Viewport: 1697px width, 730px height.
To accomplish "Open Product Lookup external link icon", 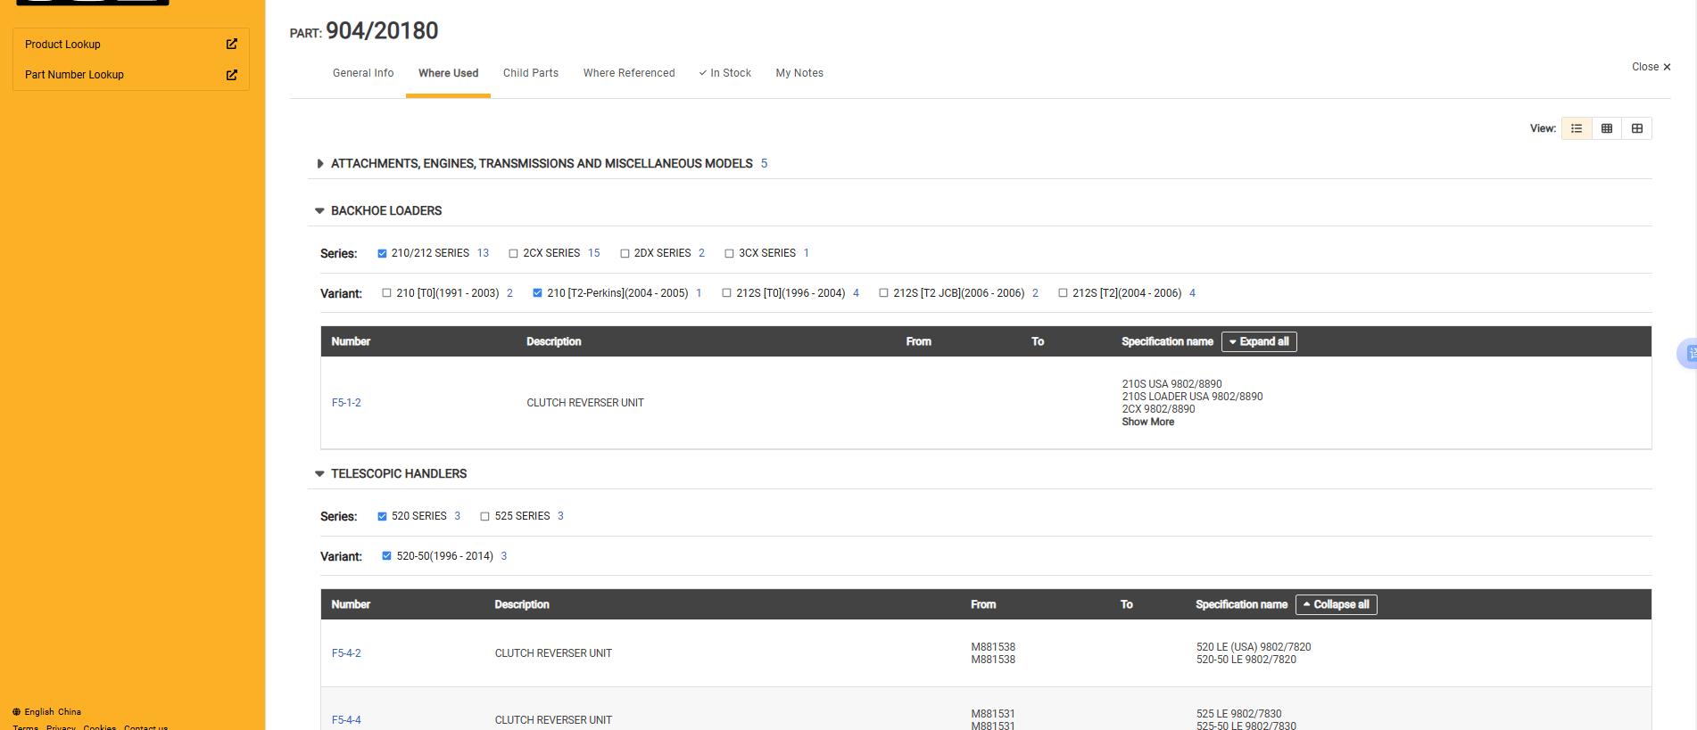I will pos(231,44).
